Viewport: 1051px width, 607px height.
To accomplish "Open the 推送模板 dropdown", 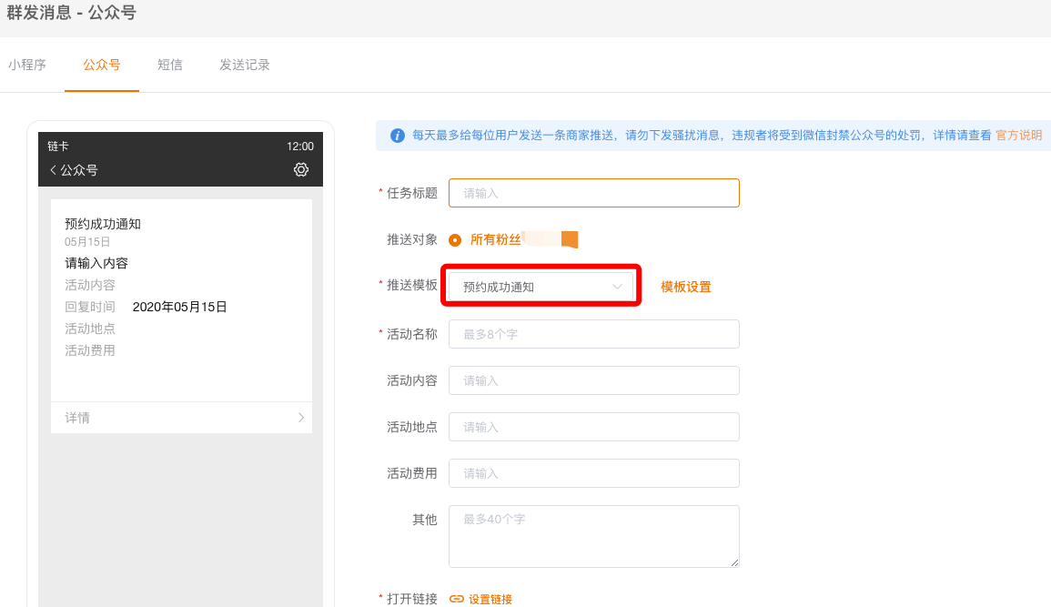I will tap(541, 287).
